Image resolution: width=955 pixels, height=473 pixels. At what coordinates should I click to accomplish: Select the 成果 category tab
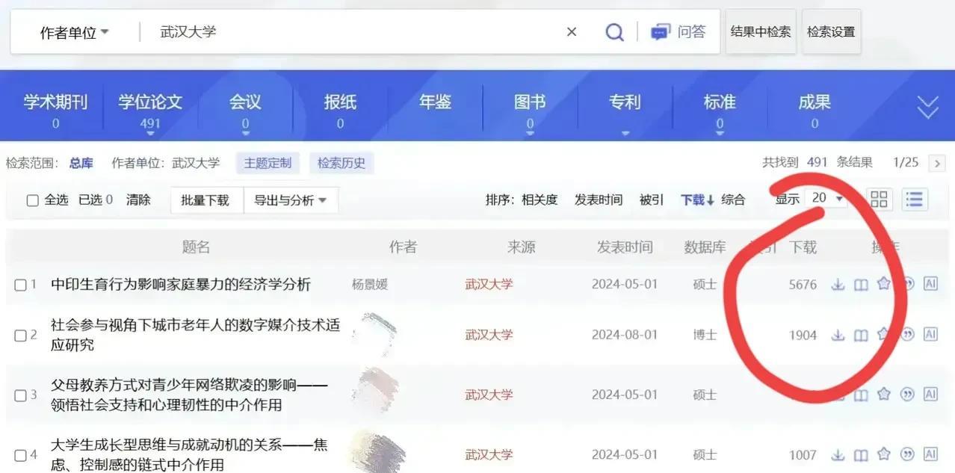point(815,110)
